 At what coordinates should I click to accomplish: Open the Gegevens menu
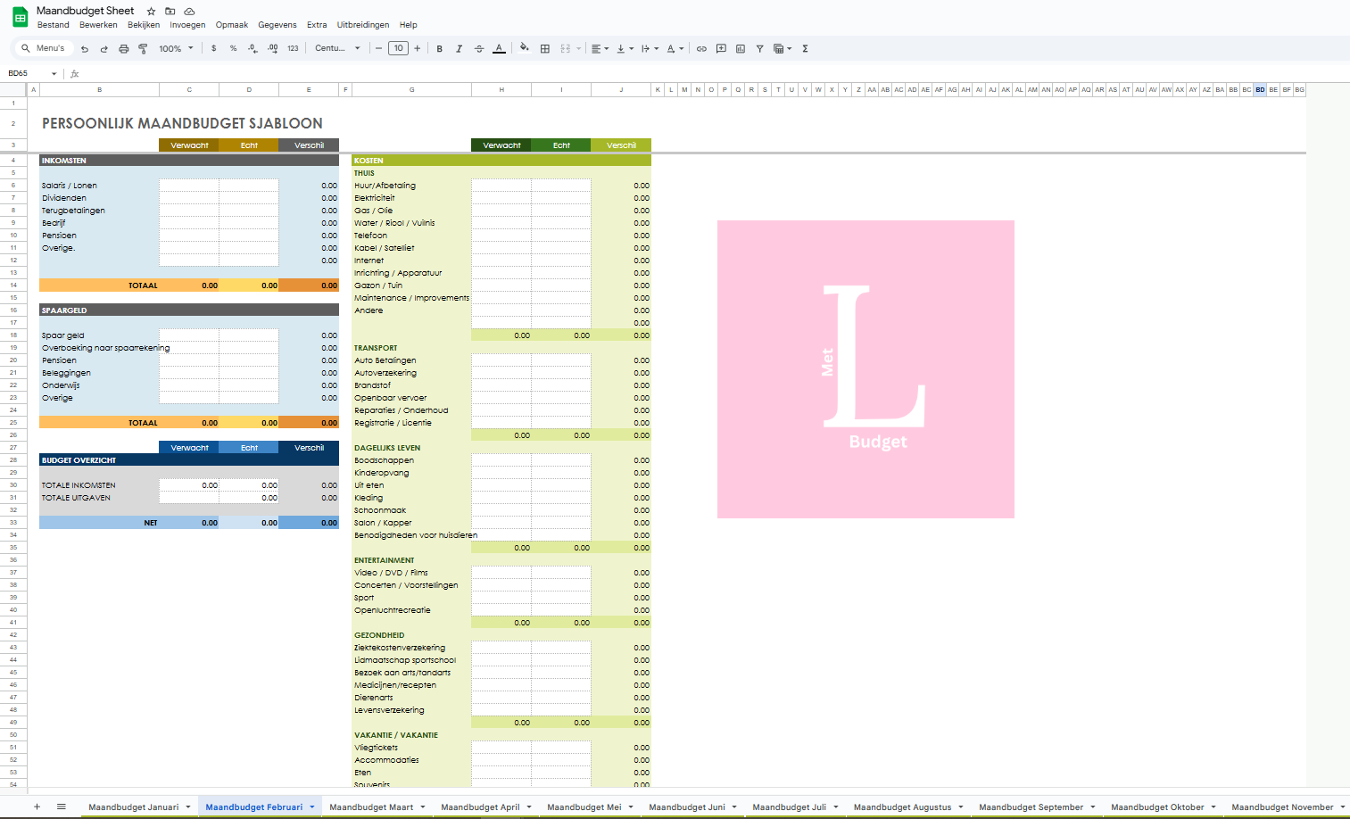tap(277, 25)
